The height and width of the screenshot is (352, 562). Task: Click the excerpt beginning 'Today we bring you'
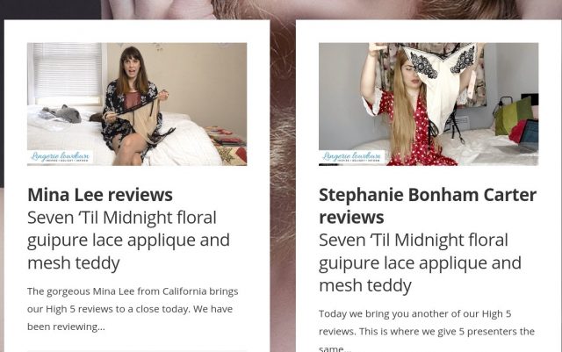coord(427,330)
